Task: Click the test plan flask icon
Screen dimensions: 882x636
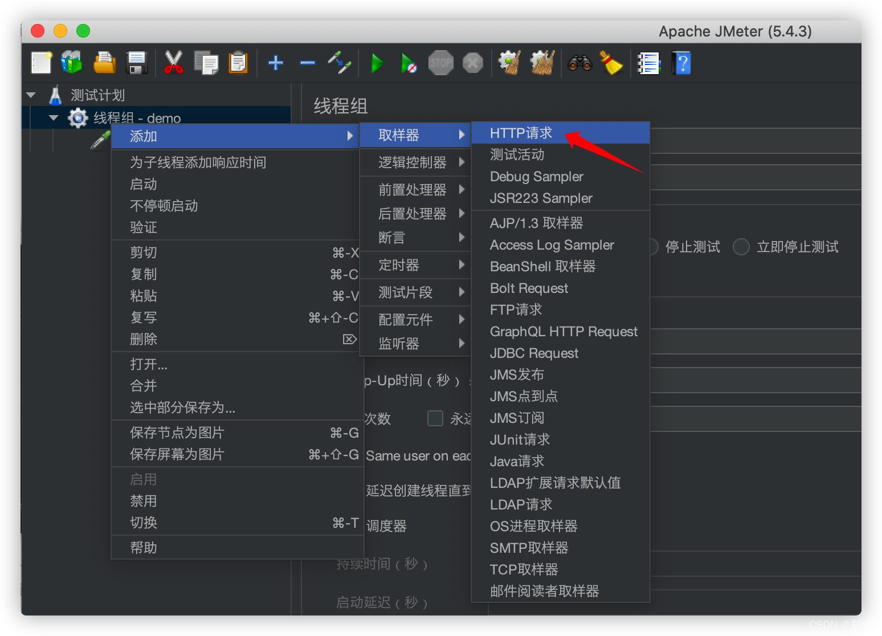Action: click(55, 95)
